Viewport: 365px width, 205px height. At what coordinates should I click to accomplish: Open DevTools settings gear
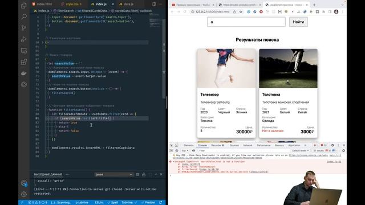332,145
